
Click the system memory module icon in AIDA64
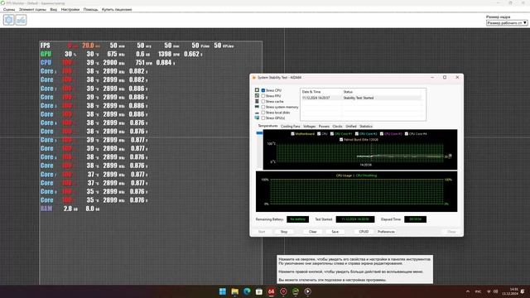(257, 107)
